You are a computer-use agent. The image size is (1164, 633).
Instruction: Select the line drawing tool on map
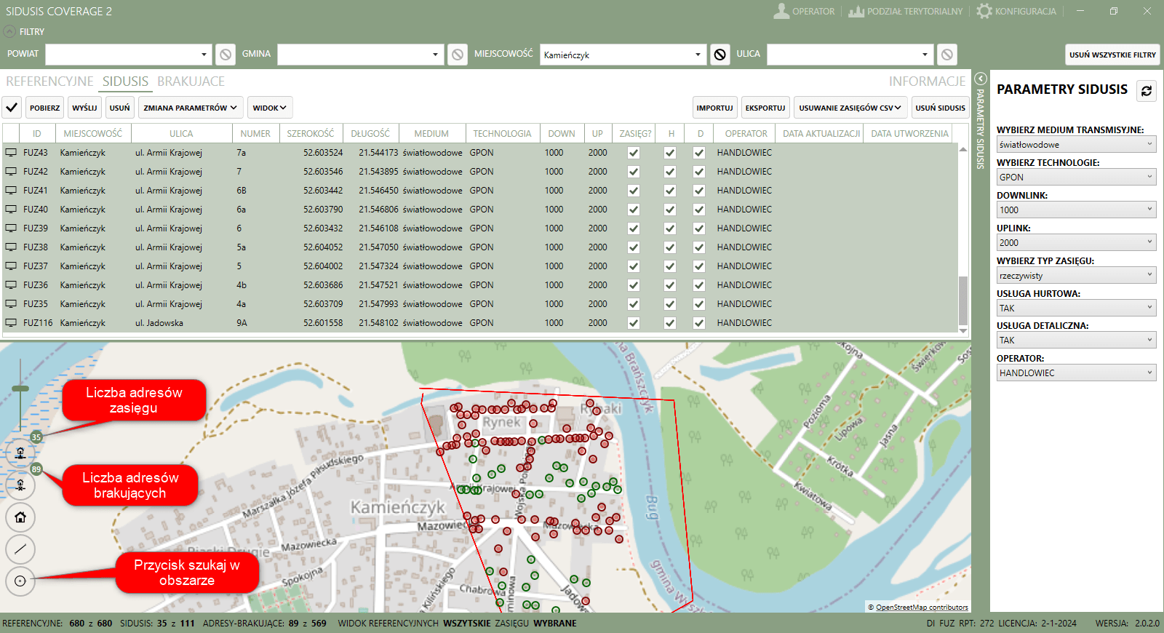(x=20, y=549)
